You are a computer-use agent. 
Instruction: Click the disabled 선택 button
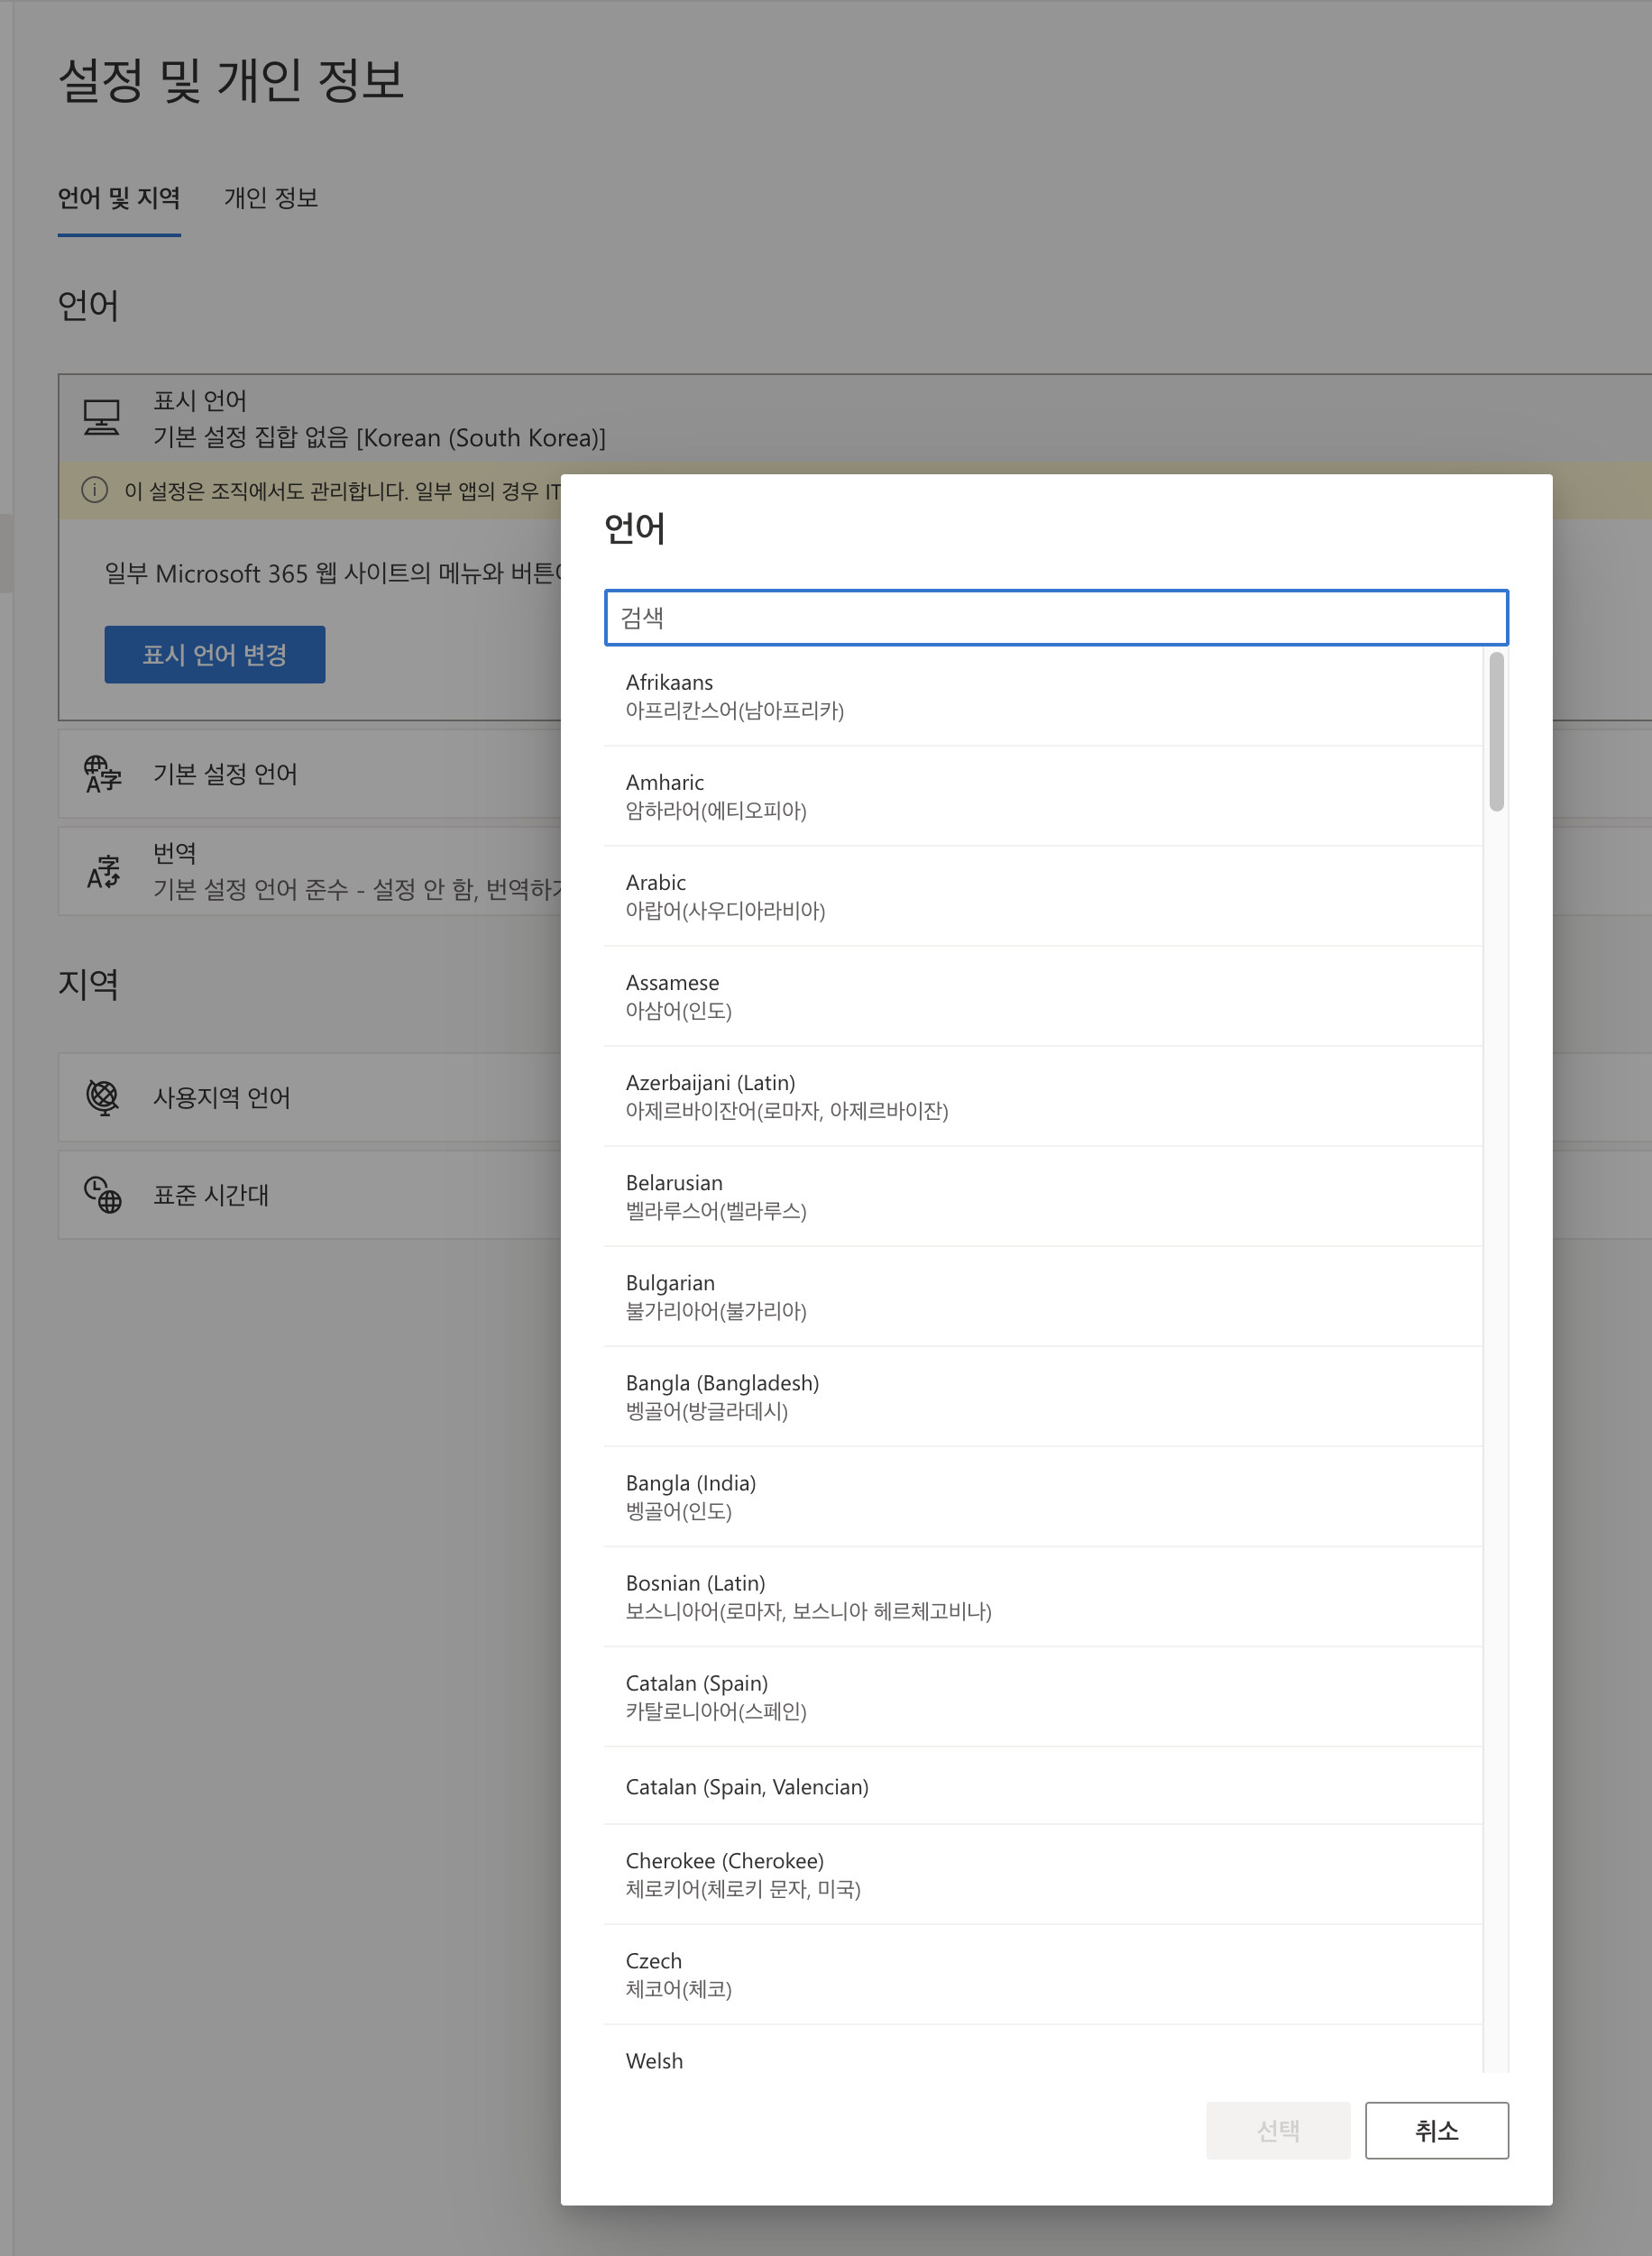click(1278, 2130)
